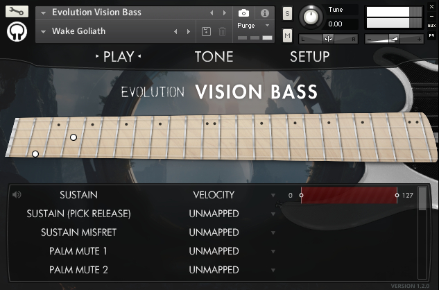439x290 pixels.
Task: Click the VELOCITY mapping label for SUSTAIN
Action: tap(214, 195)
